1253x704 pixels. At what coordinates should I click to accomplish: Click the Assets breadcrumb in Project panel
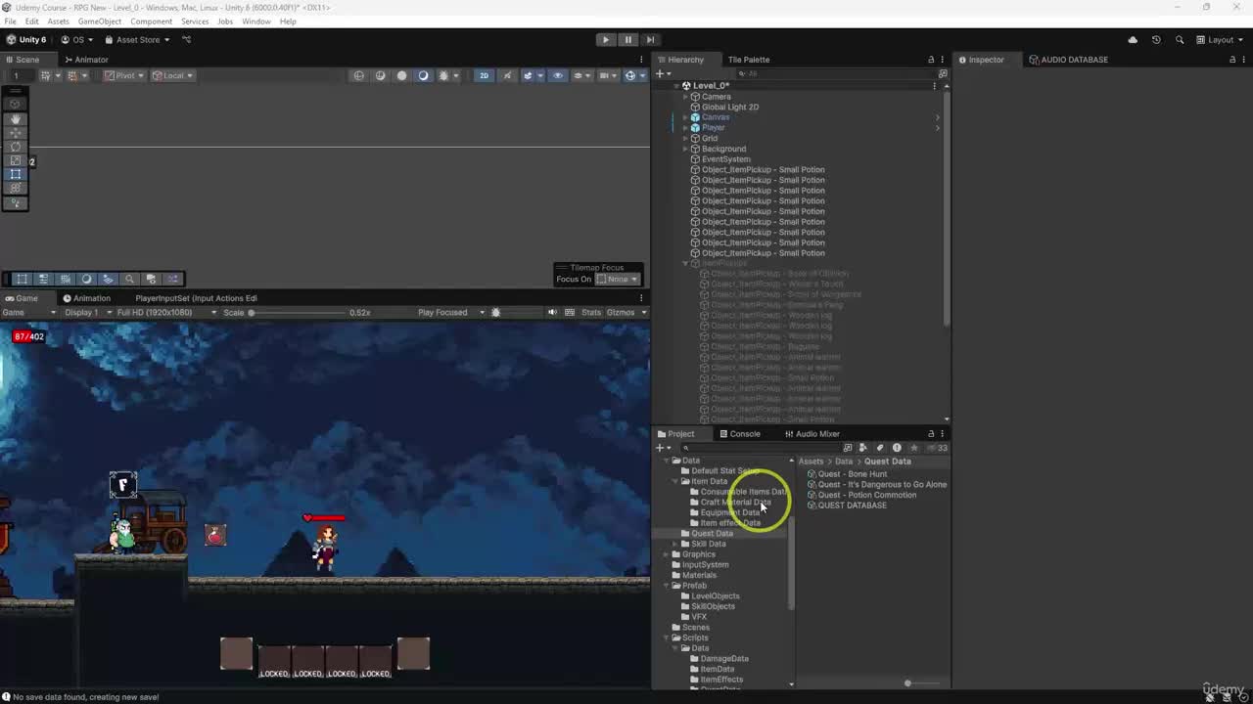click(x=811, y=462)
